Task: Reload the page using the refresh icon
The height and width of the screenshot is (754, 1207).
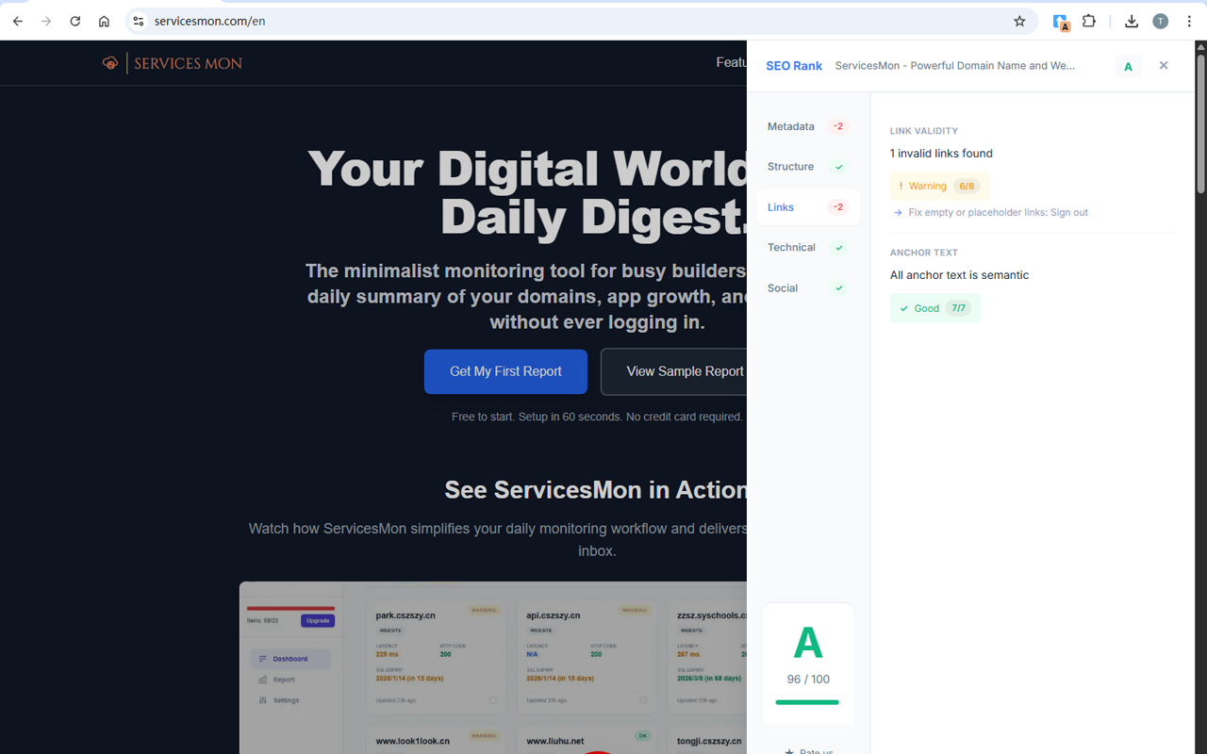Action: click(x=74, y=21)
